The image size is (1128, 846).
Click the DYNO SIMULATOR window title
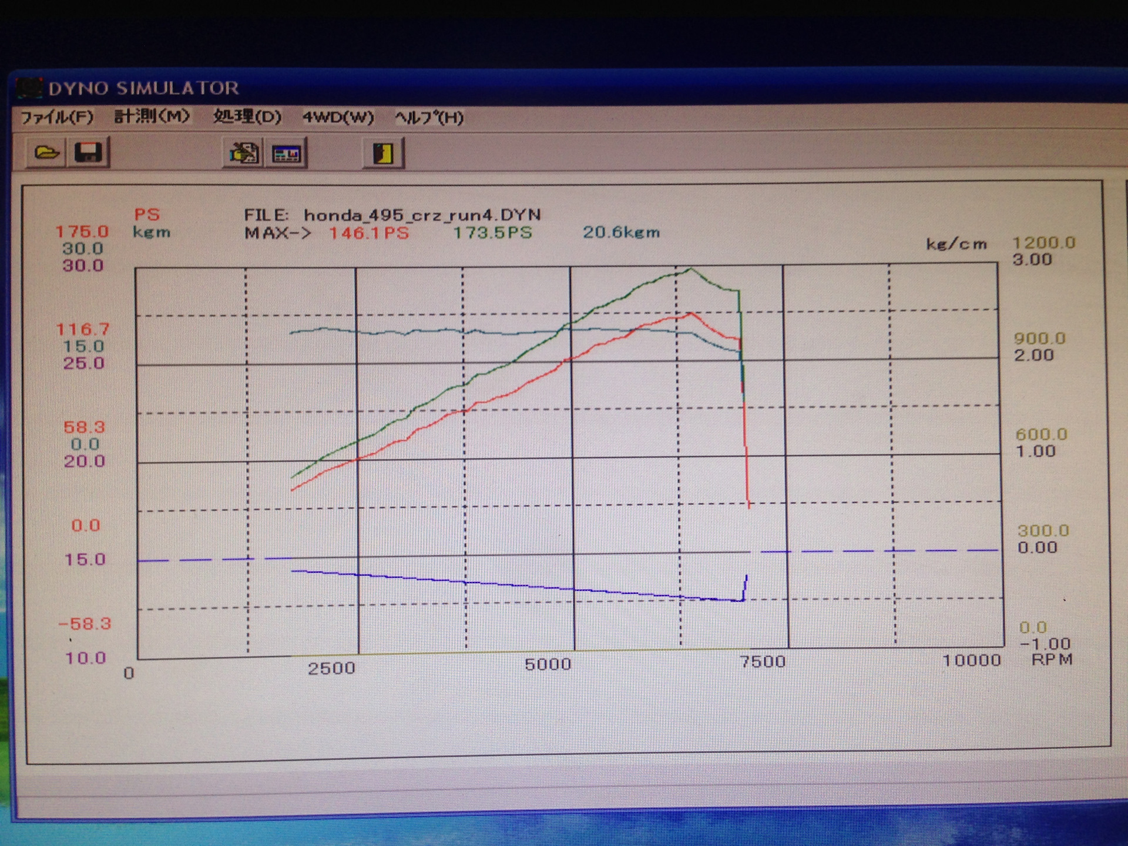[144, 88]
